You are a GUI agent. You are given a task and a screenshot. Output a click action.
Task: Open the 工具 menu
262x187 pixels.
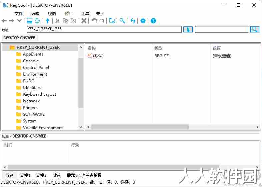(x=85, y=13)
